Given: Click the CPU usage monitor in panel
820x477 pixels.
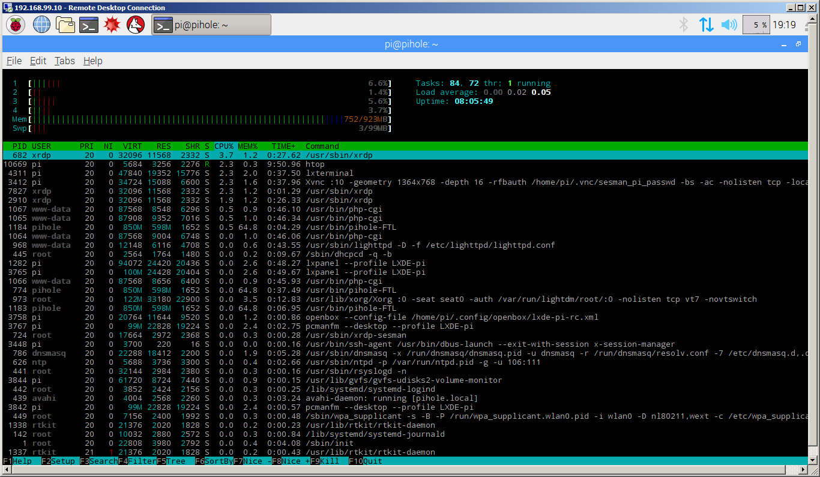Looking at the screenshot, I should 756,25.
